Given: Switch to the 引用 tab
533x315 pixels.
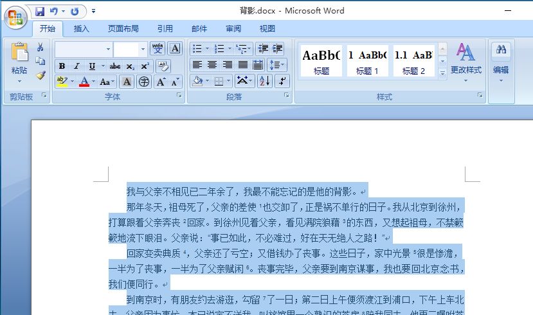Looking at the screenshot, I should pyautogui.click(x=165, y=28).
